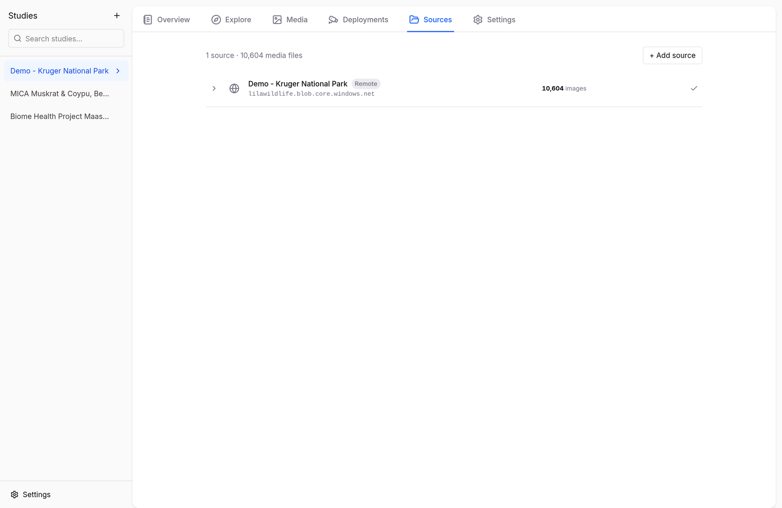This screenshot has height=508, width=782.
Task: Click the Deployments camera icon
Action: click(333, 20)
